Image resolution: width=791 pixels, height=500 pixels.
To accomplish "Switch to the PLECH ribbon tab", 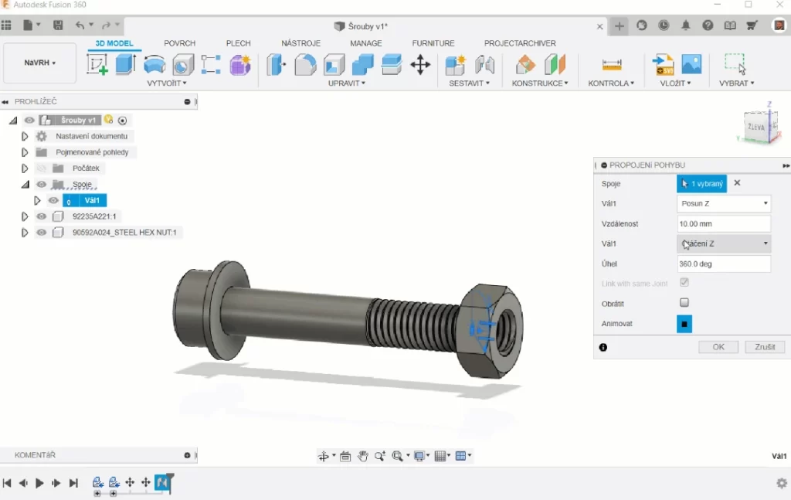I will [239, 43].
